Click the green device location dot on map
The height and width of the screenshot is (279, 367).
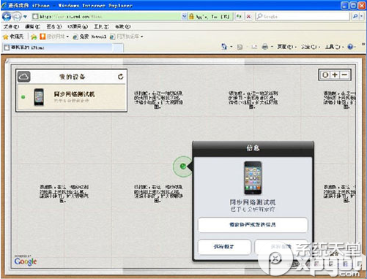182,167
